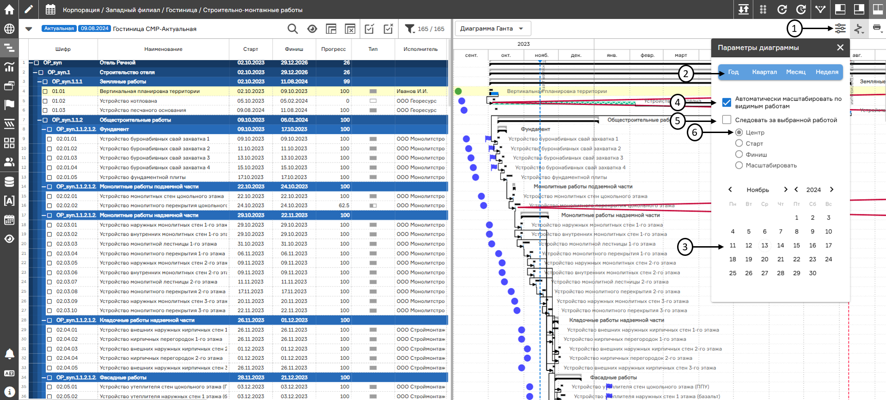The width and height of the screenshot is (886, 400).
Task: Select layout icon with dark upper-right block
Action: click(x=840, y=9)
